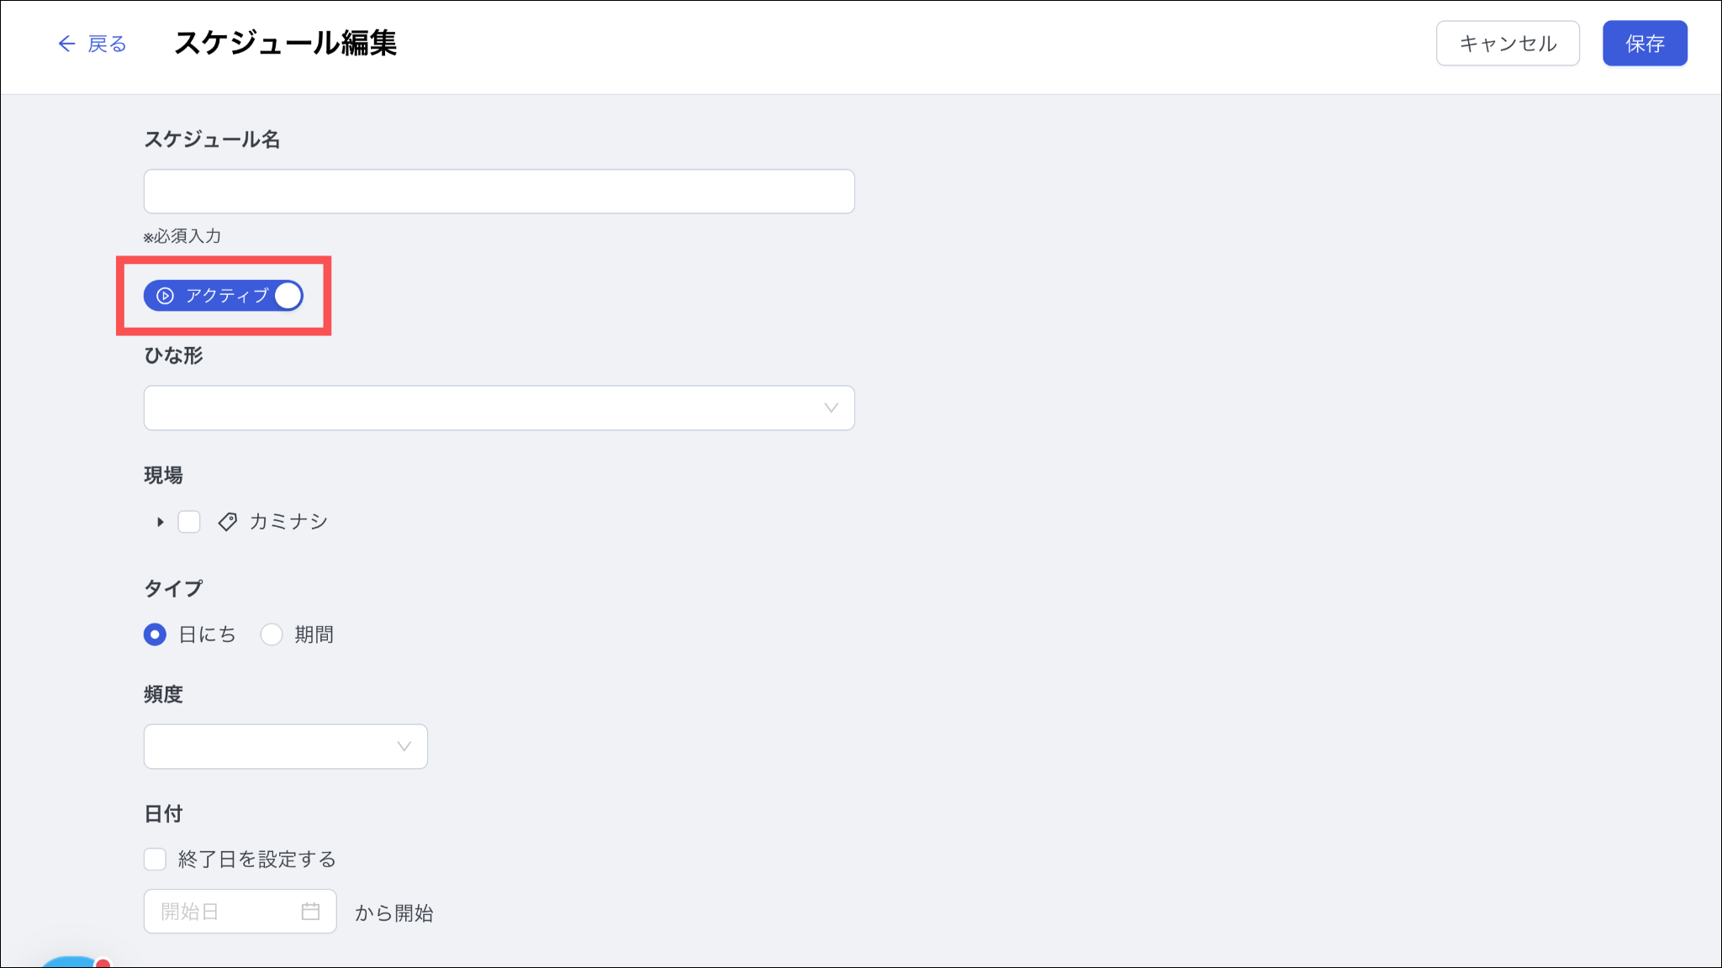The image size is (1722, 968).
Task: Click the カミナシ site label
Action: (x=288, y=522)
